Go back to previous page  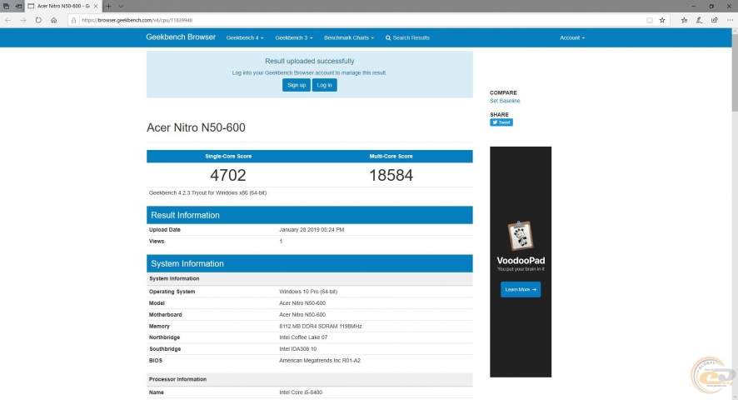8,20
